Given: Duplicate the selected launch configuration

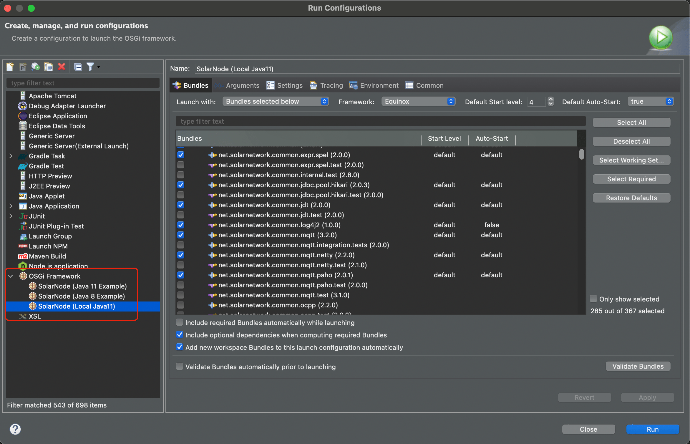Looking at the screenshot, I should click(48, 67).
